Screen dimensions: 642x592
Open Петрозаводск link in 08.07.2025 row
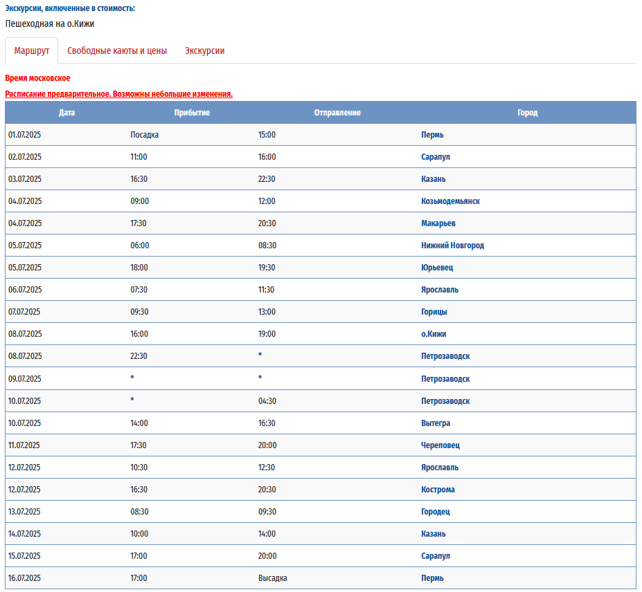point(445,356)
